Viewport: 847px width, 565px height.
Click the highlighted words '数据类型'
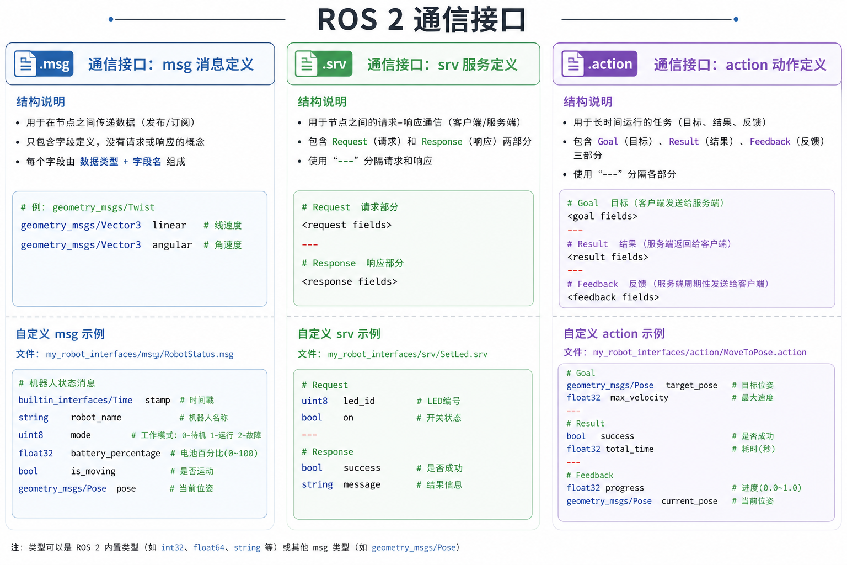(x=99, y=162)
